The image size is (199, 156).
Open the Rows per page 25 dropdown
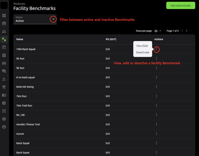(158, 31)
